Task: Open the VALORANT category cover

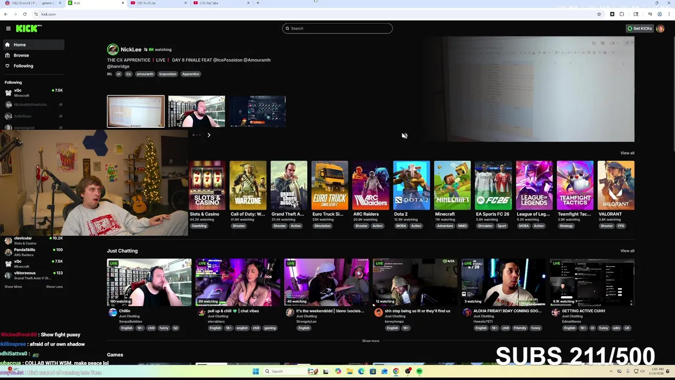Action: [616, 185]
